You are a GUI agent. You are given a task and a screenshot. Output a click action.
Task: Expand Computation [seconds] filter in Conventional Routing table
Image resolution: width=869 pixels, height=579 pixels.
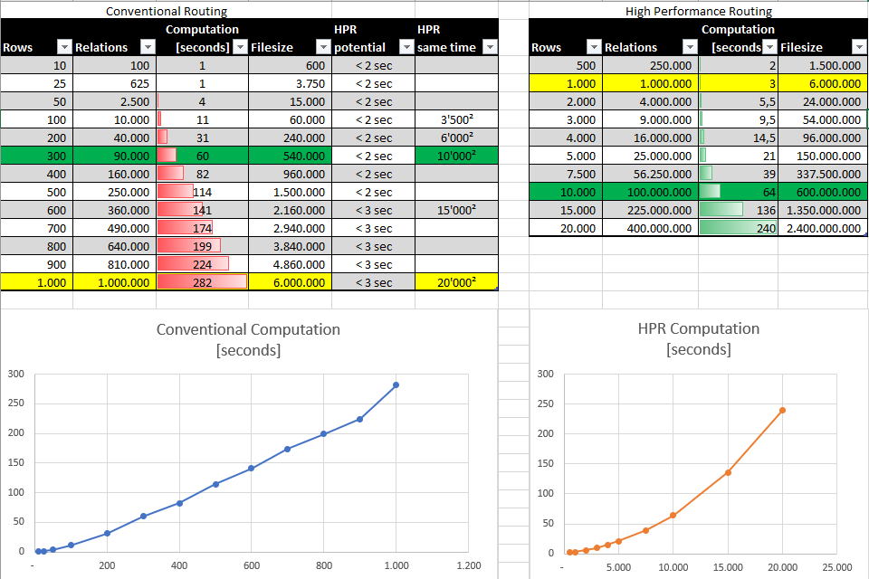tap(239, 47)
